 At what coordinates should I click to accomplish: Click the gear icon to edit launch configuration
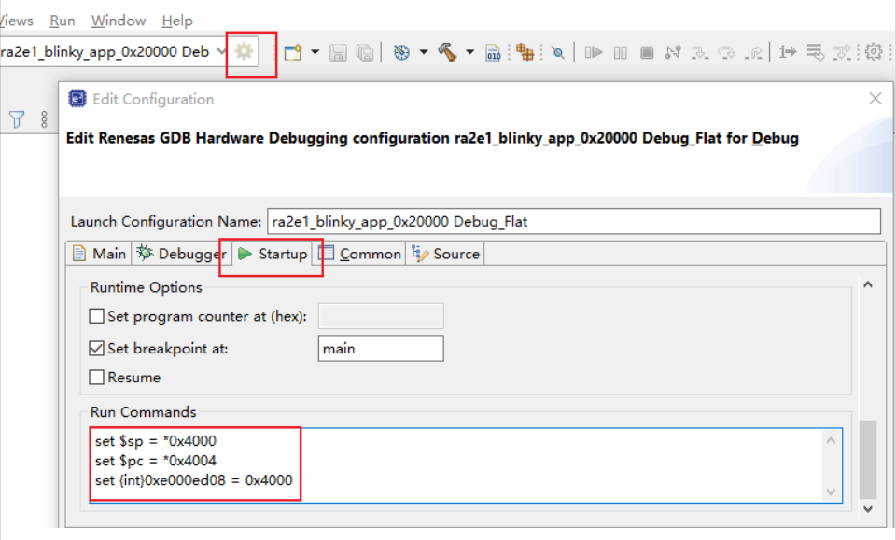tap(244, 52)
